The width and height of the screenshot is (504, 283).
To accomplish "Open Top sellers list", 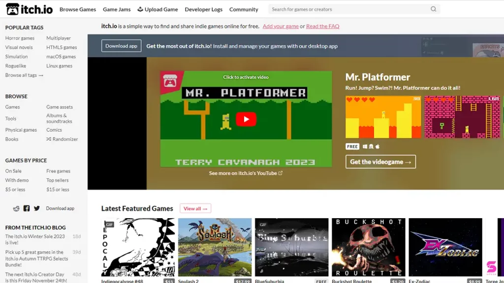I will (57, 180).
